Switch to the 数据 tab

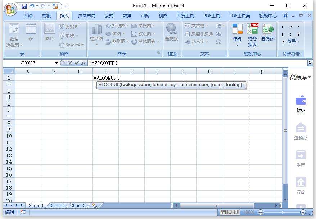point(127,16)
